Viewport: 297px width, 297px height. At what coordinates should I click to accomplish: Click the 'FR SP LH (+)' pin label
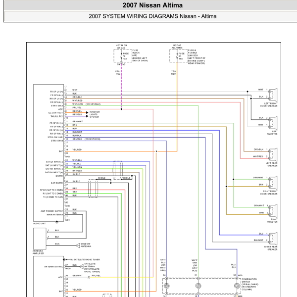(x=56, y=92)
